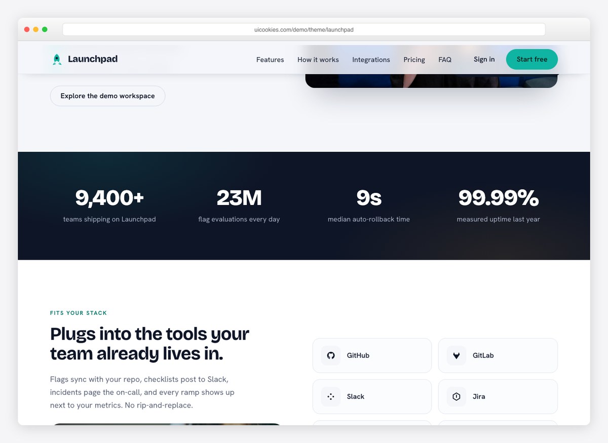This screenshot has width=608, height=443.
Task: Click the hero image thumbnail below navbar
Action: coord(431,80)
